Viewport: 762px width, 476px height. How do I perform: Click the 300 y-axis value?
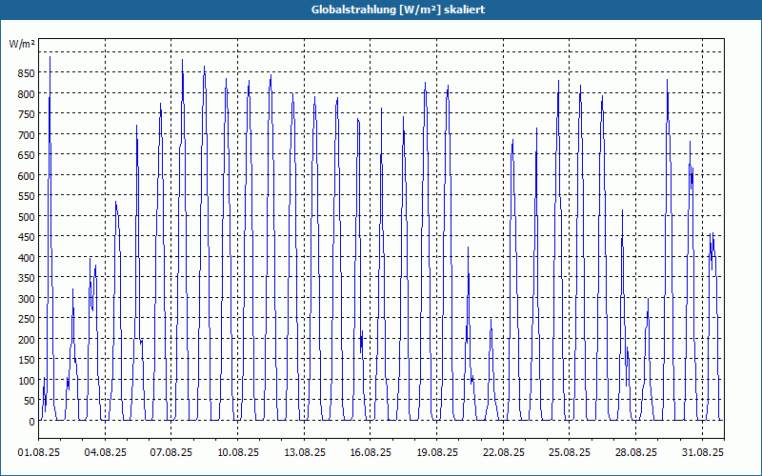(26, 299)
